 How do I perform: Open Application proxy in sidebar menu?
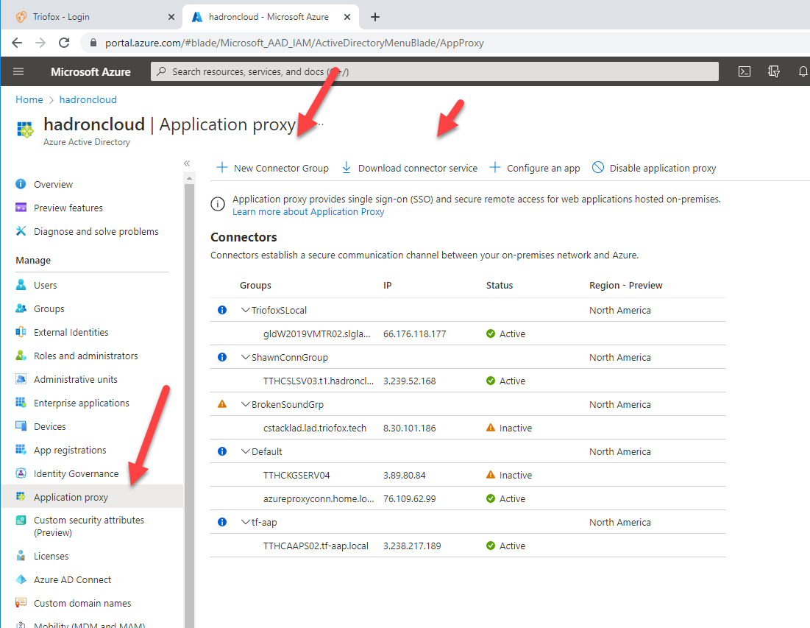tap(92, 497)
